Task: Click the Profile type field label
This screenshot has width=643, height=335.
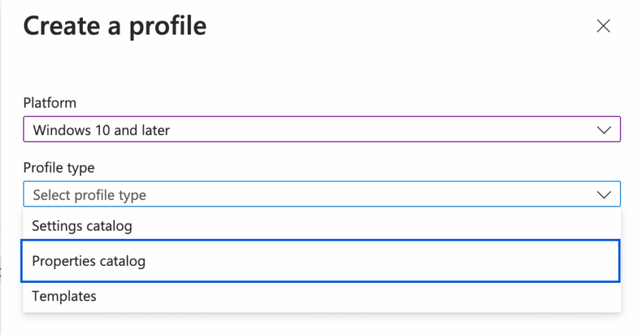Action: point(59,168)
